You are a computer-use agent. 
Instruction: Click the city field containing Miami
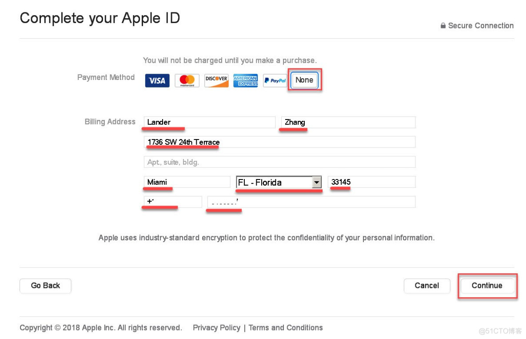[x=187, y=182]
